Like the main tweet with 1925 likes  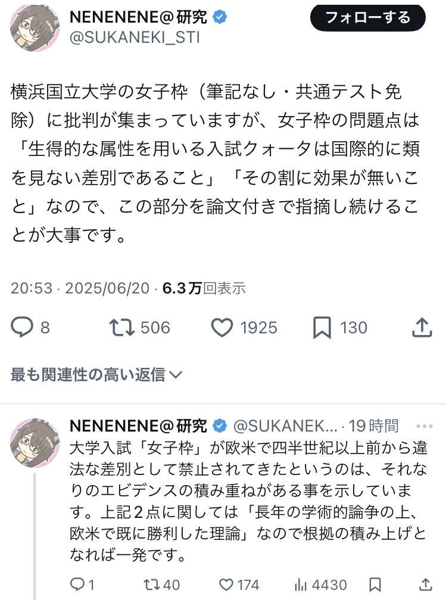pyautogui.click(x=222, y=327)
